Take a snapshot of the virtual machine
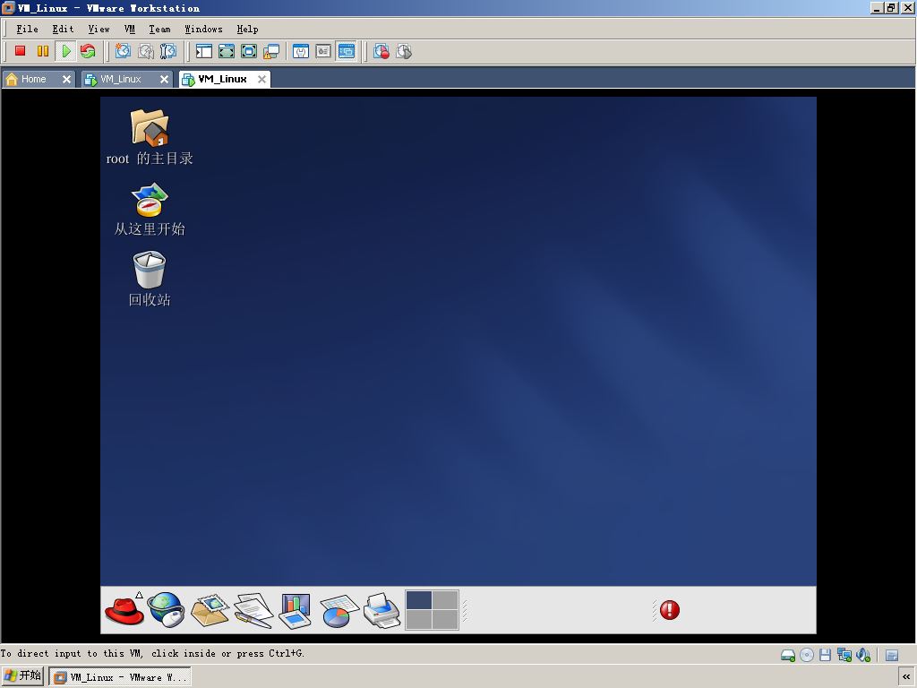This screenshot has height=688, width=917. point(122,51)
